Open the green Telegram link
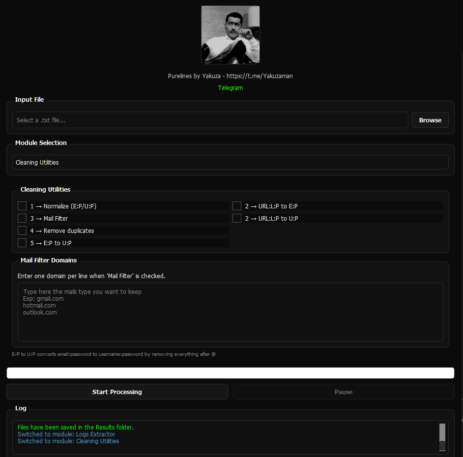Screen dimensions: 463x457 231,87
